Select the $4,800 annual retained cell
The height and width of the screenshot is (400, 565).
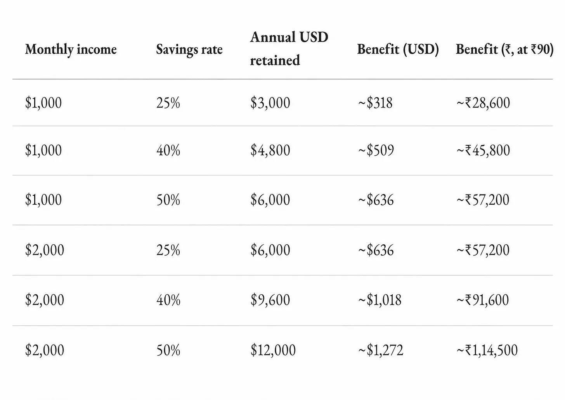(270, 151)
